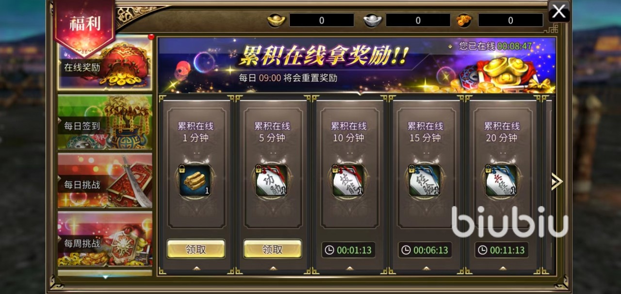Switch to the 每日挑战 tab
Screen dimensions: 621x294
(105, 180)
